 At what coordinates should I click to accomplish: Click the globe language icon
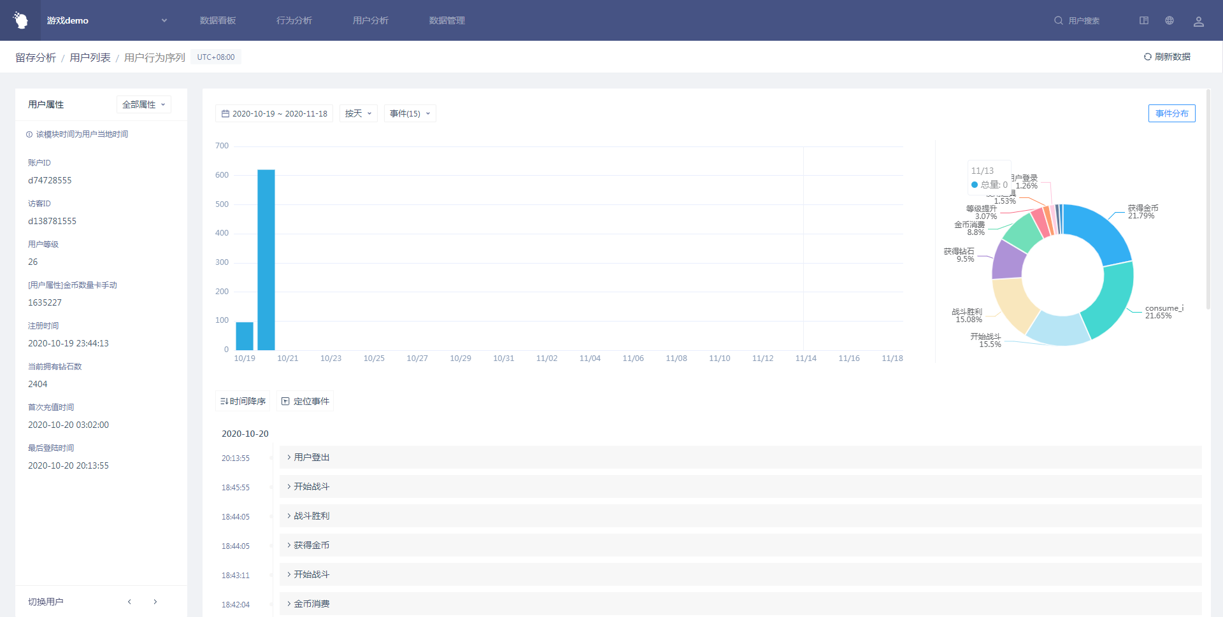pos(1169,20)
